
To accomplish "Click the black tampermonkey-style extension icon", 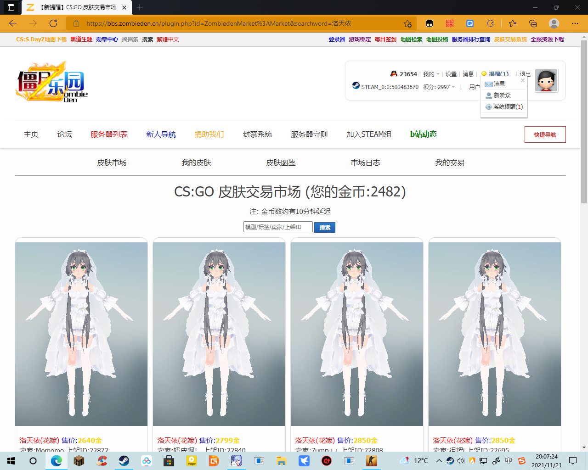I will [430, 23].
